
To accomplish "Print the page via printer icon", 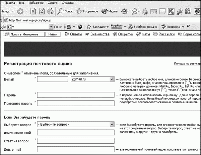I will click(x=145, y=11).
